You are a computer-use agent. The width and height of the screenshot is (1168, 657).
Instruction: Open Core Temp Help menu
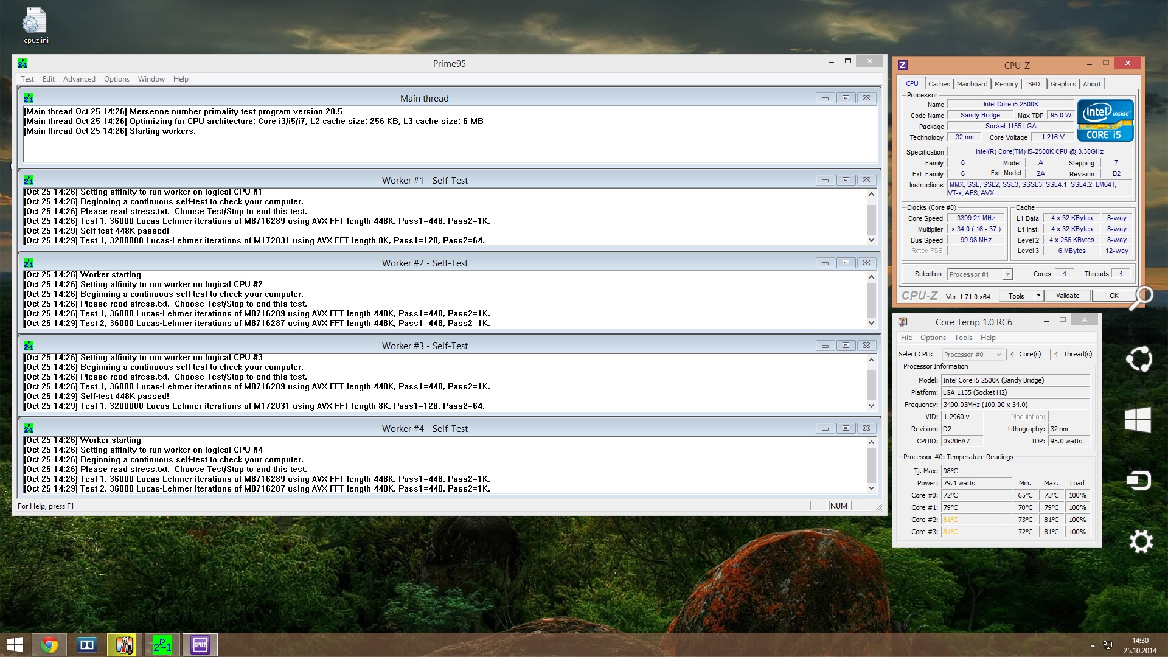point(988,338)
